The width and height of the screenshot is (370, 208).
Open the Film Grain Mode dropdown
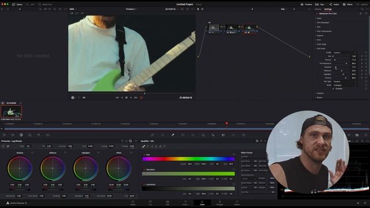345,85
